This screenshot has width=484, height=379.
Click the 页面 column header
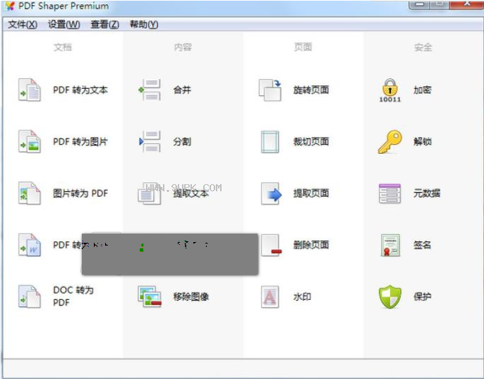click(303, 47)
